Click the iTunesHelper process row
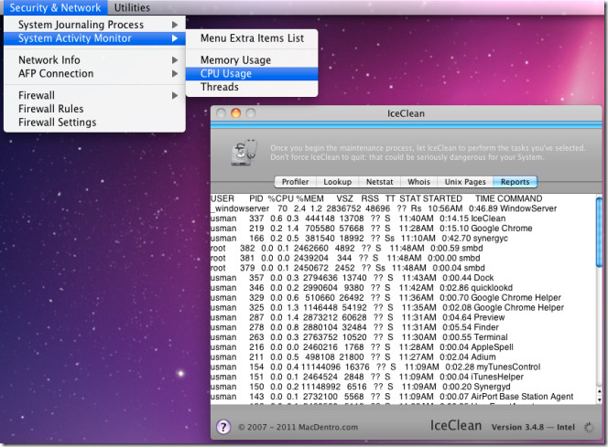This screenshot has height=447, width=608. click(x=403, y=377)
